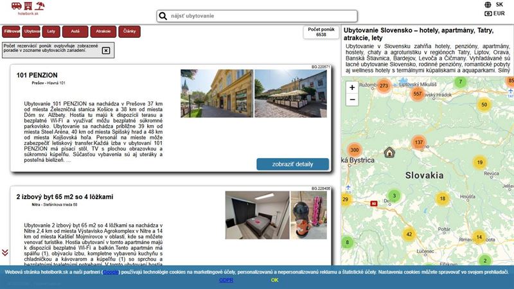This screenshot has width=514, height=289.
Task: Select the Ubytovanie menu button
Action: pyautogui.click(x=31, y=31)
